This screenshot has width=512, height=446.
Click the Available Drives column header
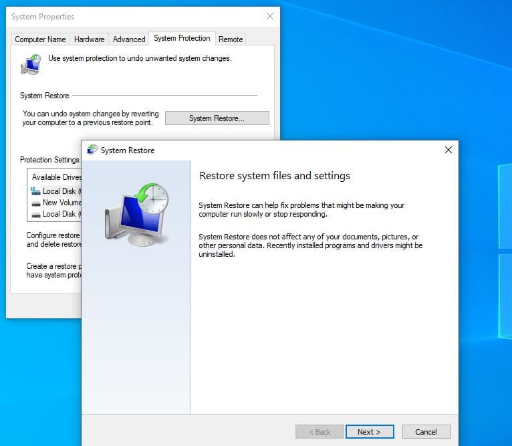[56, 177]
